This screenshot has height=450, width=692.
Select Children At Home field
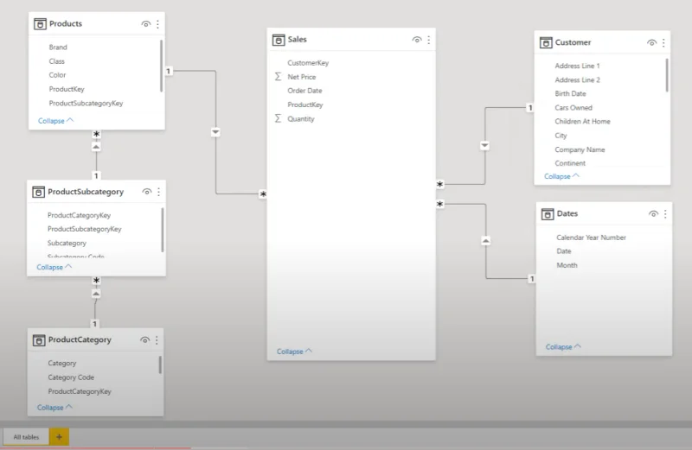tap(582, 121)
